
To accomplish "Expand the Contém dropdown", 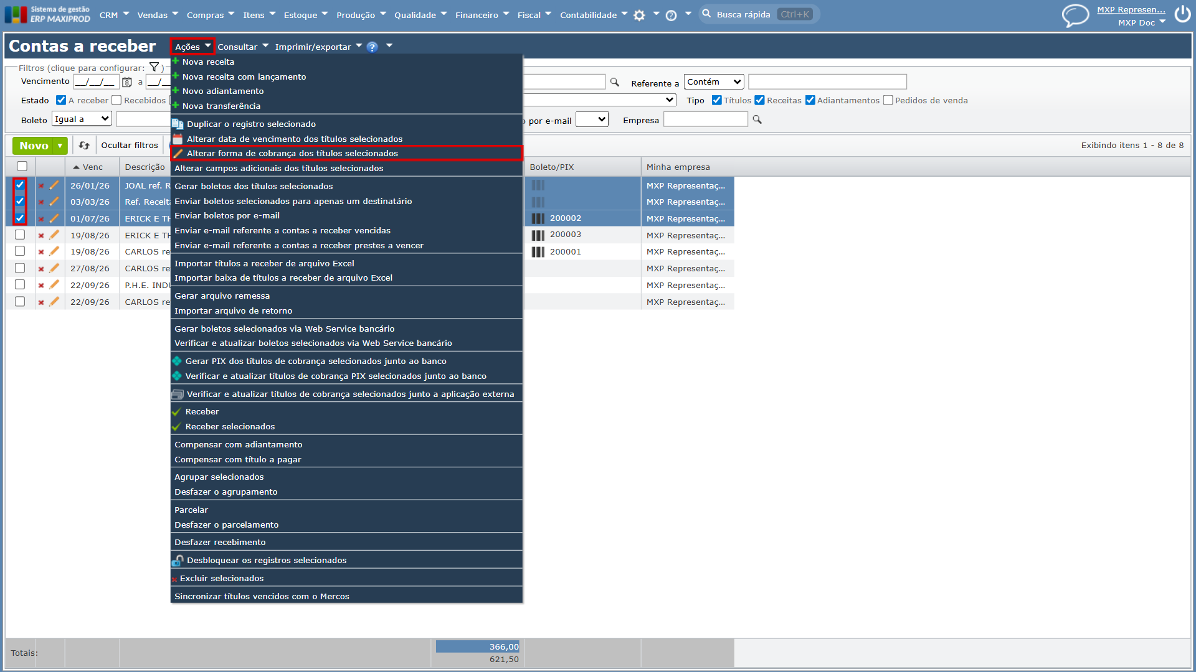I will pyautogui.click(x=714, y=82).
